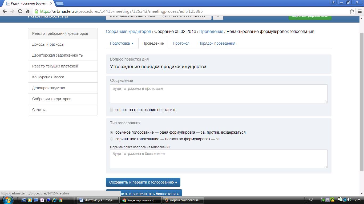Launch Internet Explorer from quick launch
364x204 pixels.
pyautogui.click(x=55, y=200)
